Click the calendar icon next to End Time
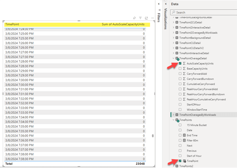Screen dimensions: 237x168 184,135
